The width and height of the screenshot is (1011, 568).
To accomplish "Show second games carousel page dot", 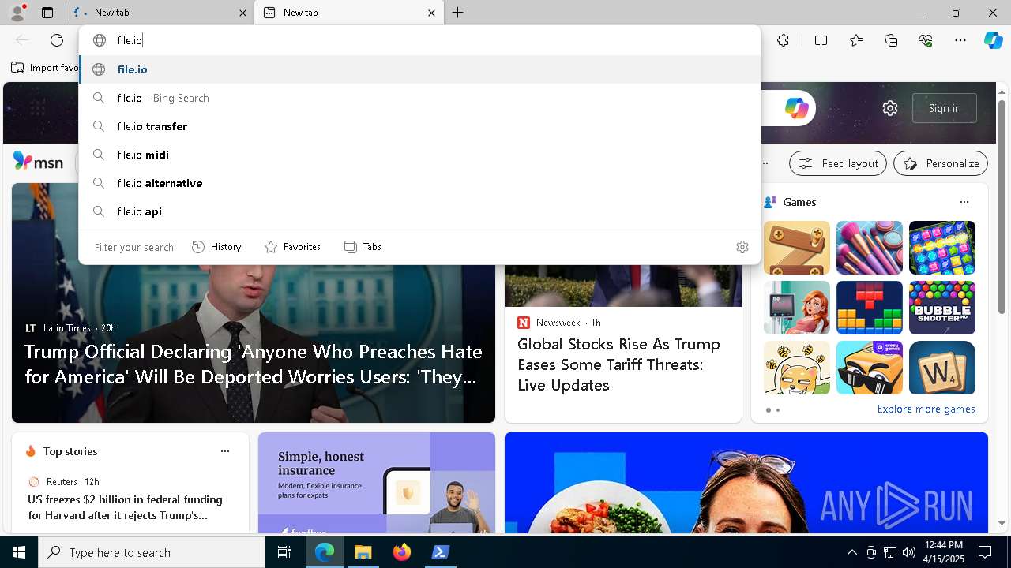I will 778,410.
